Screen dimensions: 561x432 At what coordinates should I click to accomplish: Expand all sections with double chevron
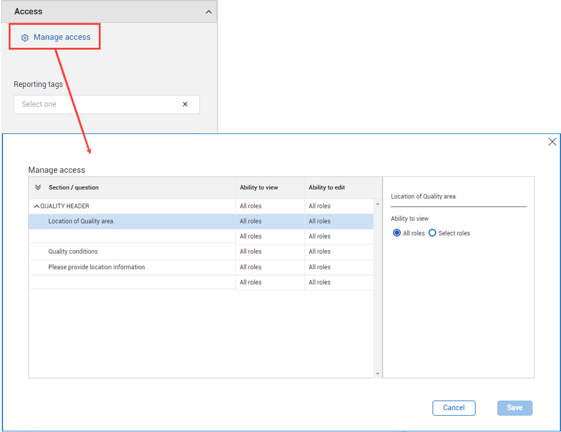pos(38,187)
